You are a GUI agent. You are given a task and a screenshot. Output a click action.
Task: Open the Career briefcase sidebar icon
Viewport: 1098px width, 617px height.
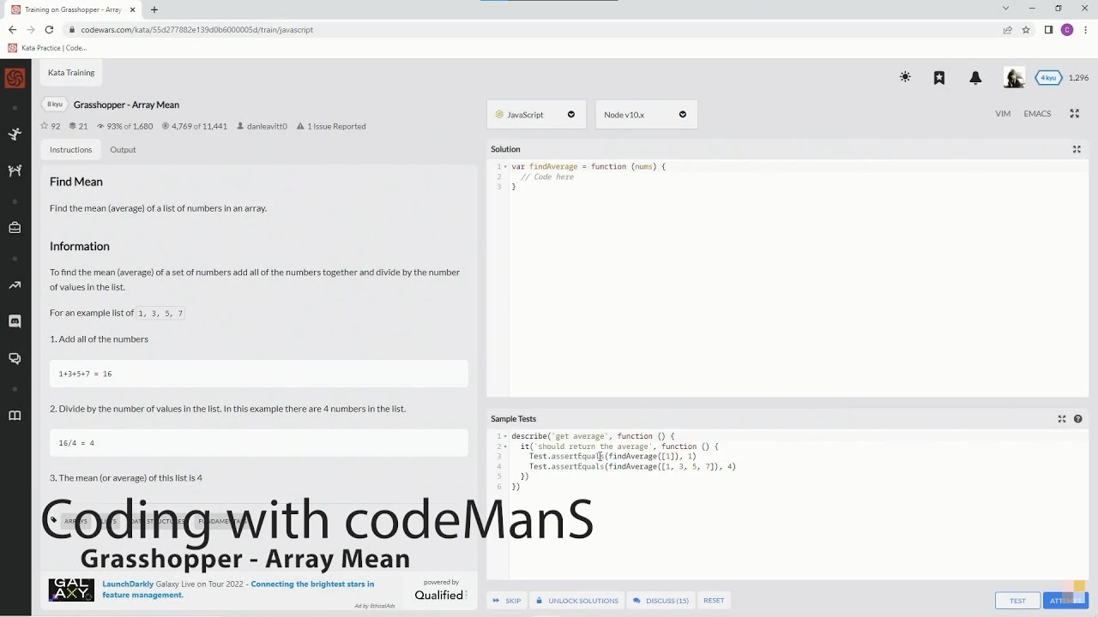click(x=15, y=228)
